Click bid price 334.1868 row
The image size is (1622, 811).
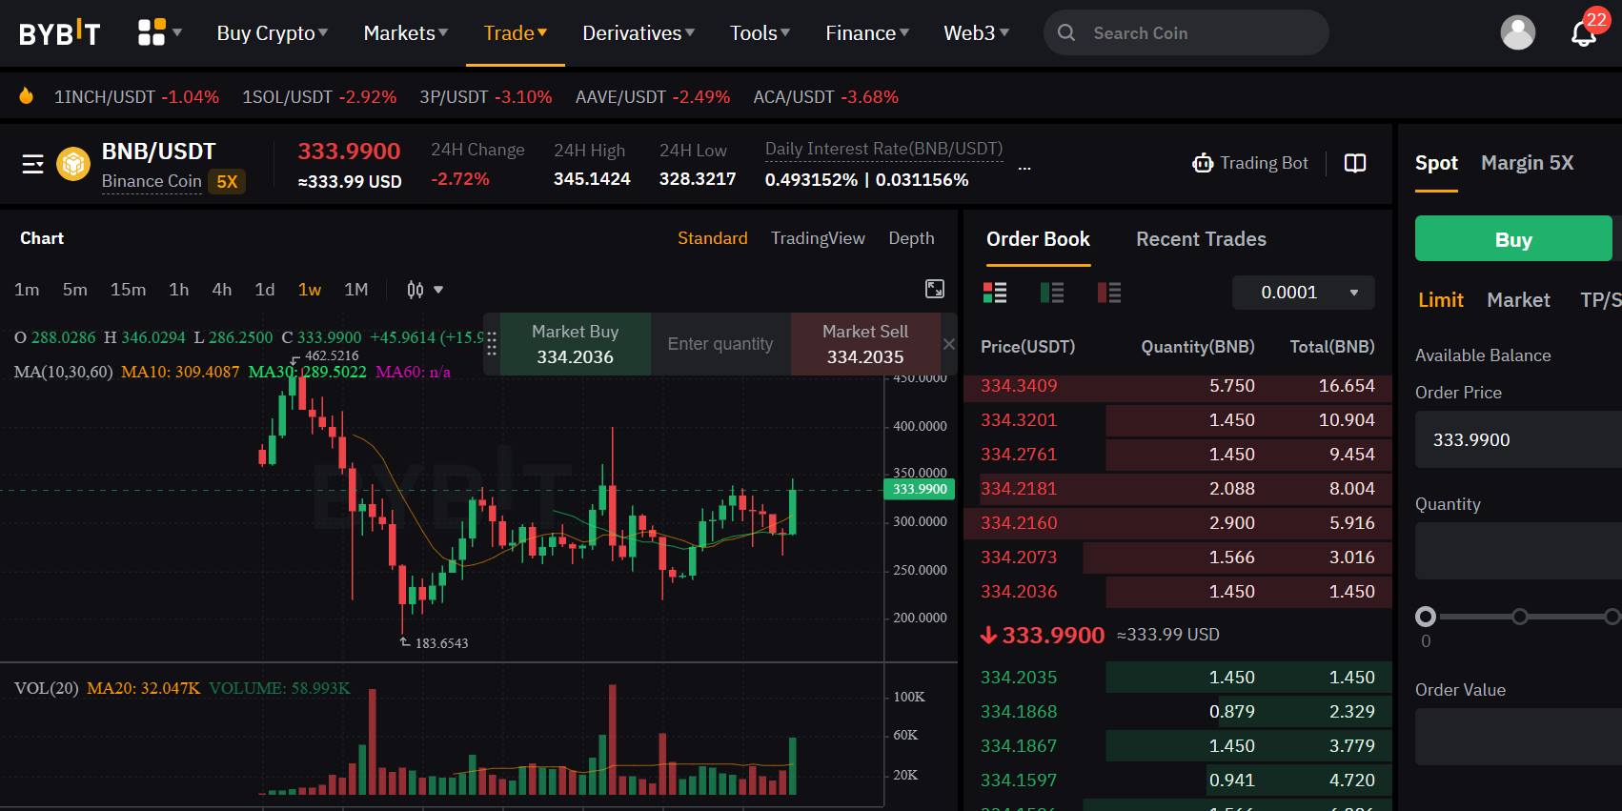(x=1178, y=712)
